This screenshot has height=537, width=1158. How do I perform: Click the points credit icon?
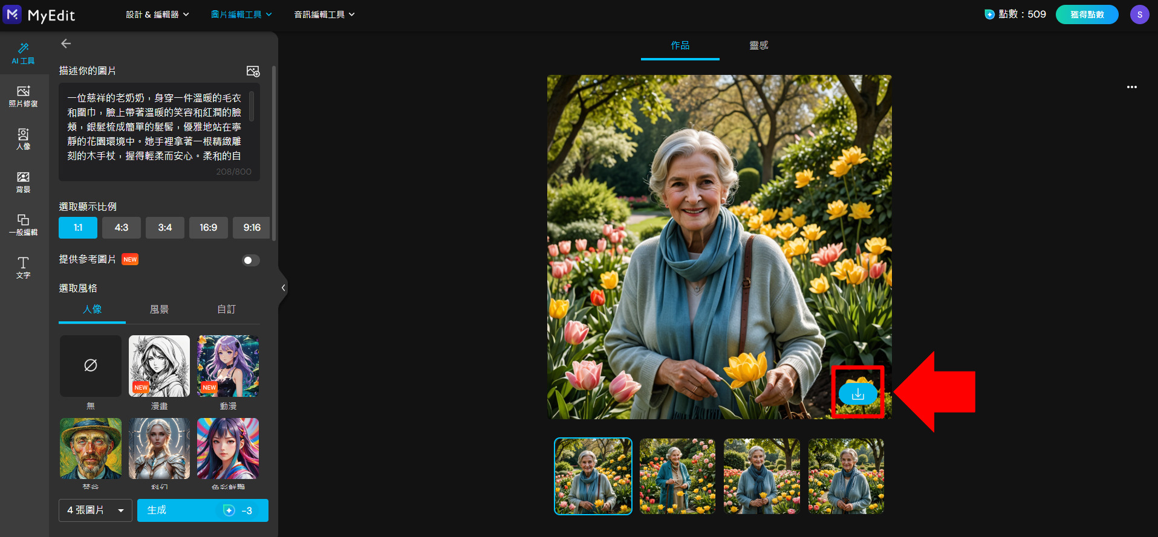click(989, 14)
